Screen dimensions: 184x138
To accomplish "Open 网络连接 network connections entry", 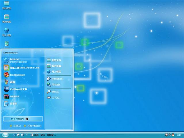I will coord(53,85).
